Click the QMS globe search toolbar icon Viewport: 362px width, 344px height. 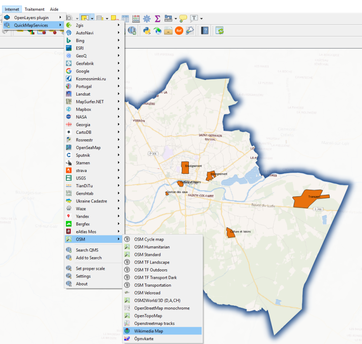132,30
